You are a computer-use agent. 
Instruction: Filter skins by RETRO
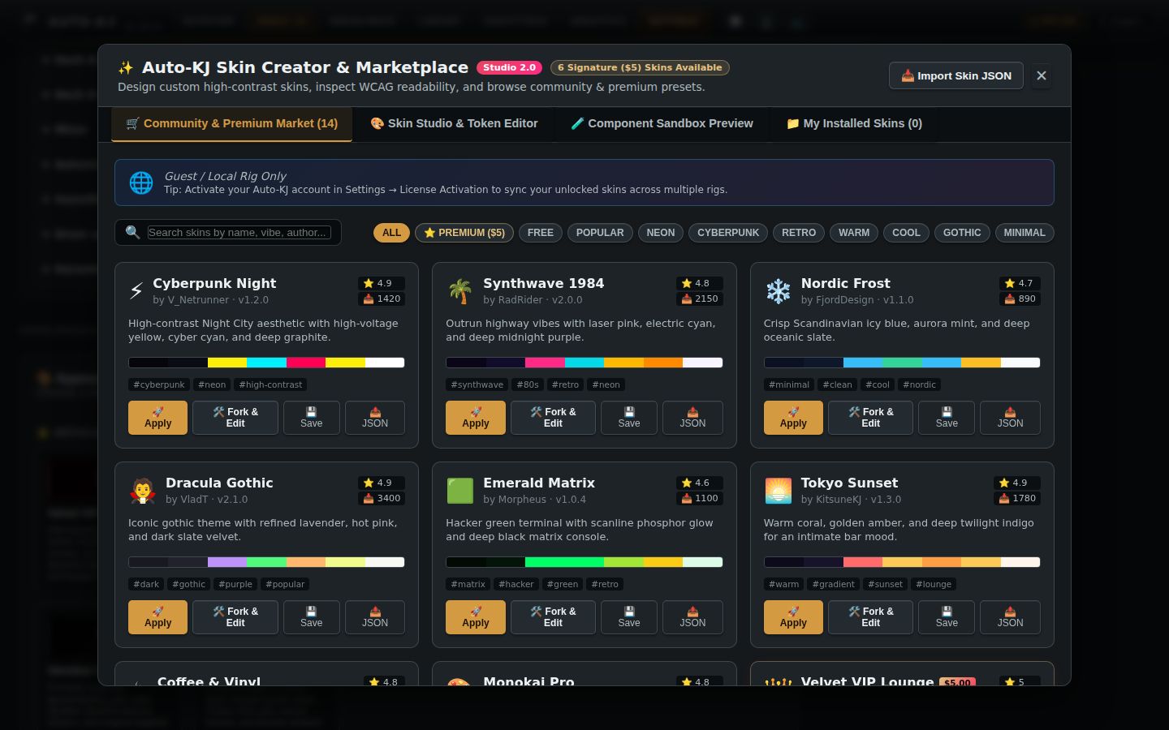tap(799, 233)
